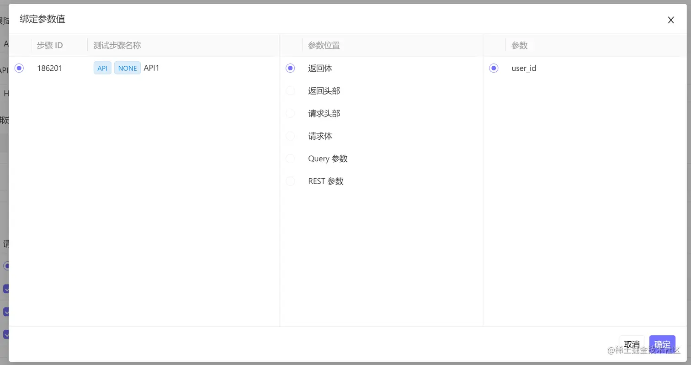Click the 参数位置 column header

pyautogui.click(x=324, y=45)
